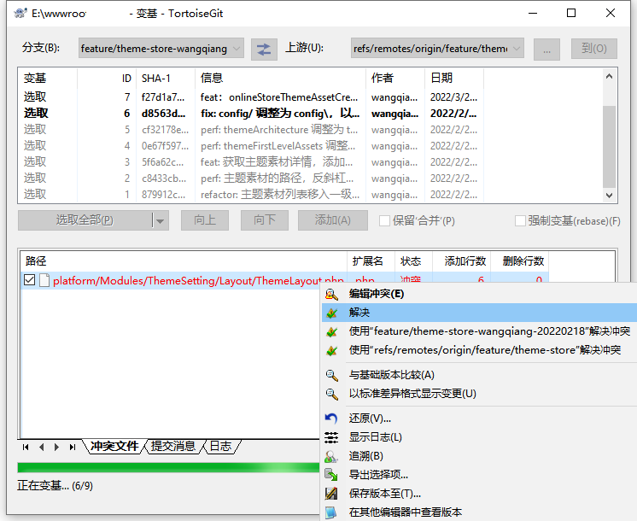Switch to the 提交消息 tab
Image resolution: width=637 pixels, height=521 pixels.
[173, 446]
